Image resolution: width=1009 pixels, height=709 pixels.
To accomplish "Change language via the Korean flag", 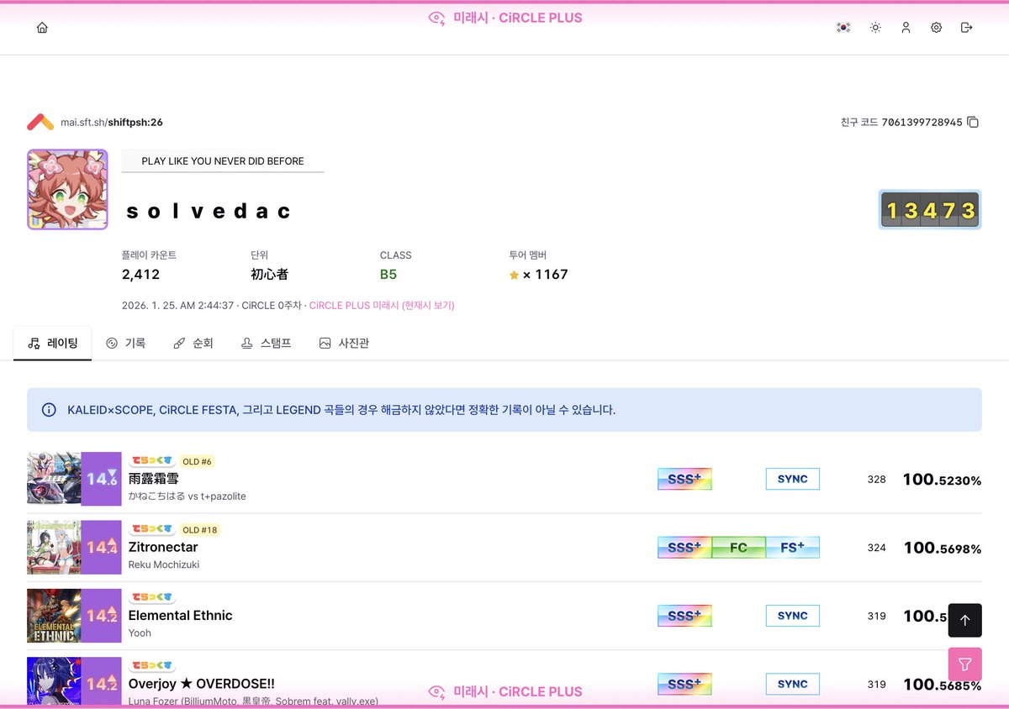I will (843, 27).
